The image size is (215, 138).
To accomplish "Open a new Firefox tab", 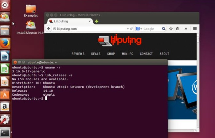I will tap(97, 21).
